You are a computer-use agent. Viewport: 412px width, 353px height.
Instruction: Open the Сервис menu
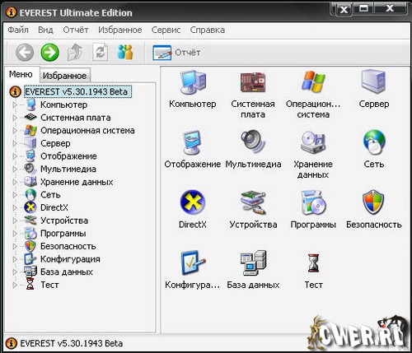(166, 30)
